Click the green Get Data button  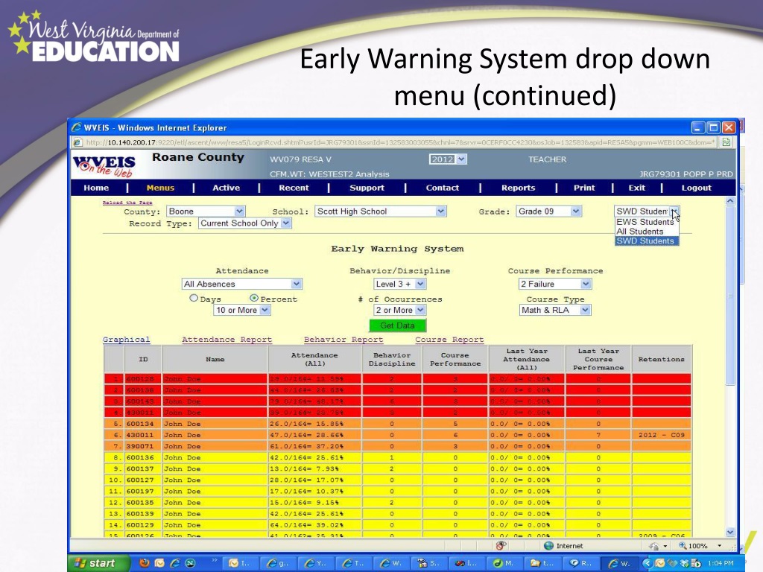[398, 325]
